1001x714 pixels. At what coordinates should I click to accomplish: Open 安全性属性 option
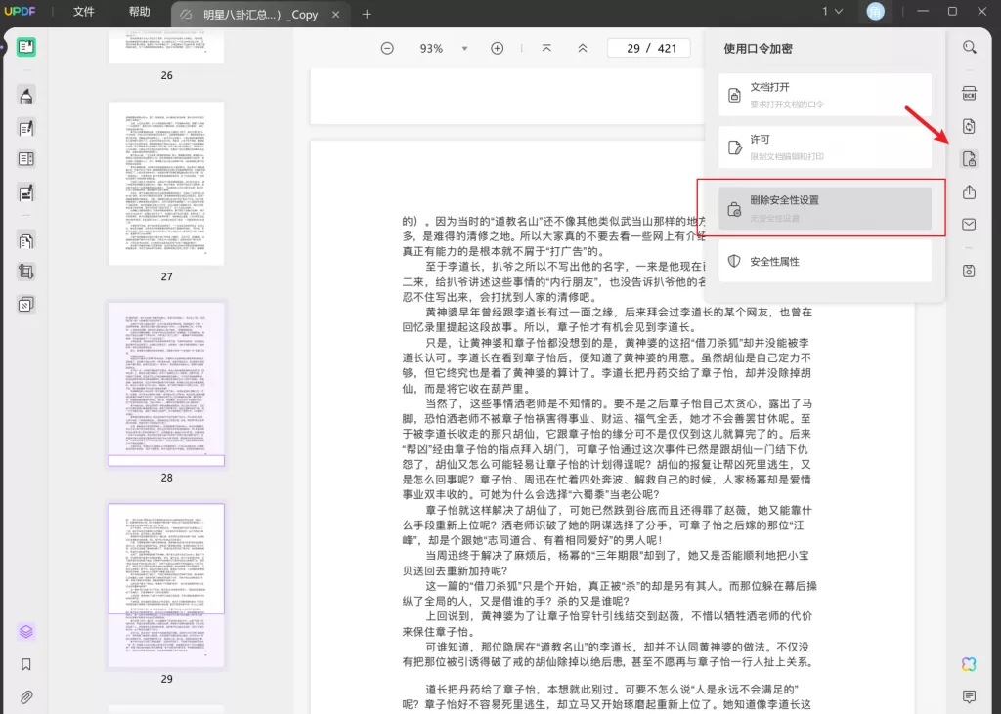coord(825,261)
